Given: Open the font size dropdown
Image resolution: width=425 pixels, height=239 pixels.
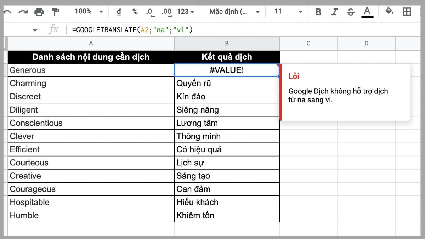Looking at the screenshot, I should [x=287, y=11].
